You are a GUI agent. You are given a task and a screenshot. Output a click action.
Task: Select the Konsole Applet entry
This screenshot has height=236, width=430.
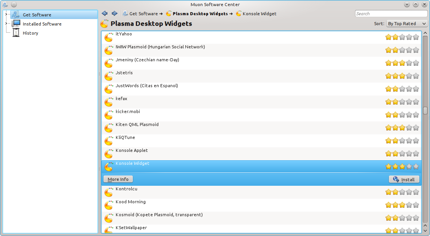261,153
